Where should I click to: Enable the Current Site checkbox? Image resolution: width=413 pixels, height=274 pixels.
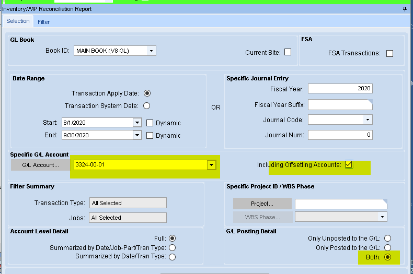pos(288,52)
